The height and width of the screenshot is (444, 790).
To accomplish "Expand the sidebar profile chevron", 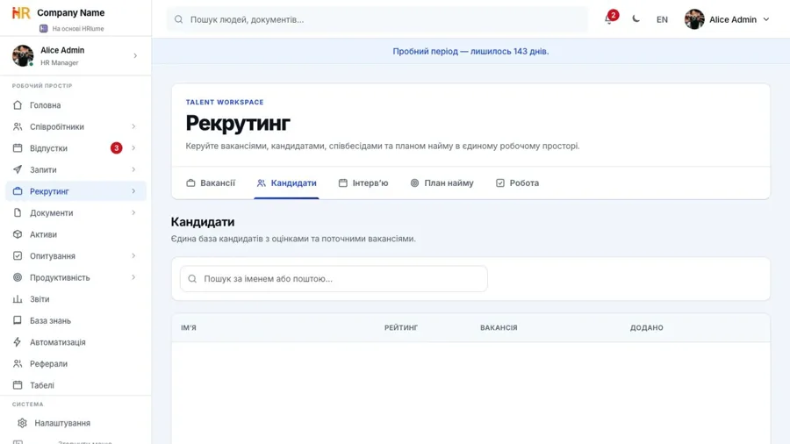I will click(135, 56).
